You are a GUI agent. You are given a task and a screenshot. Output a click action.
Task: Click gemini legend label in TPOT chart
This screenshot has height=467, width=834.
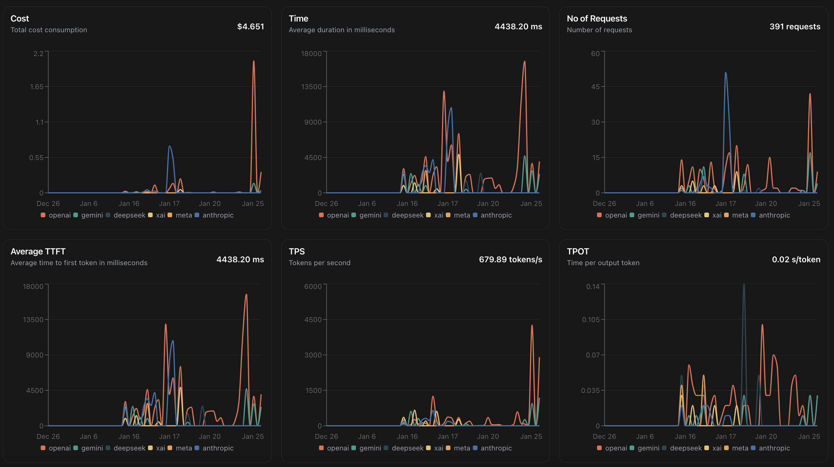[x=648, y=448]
